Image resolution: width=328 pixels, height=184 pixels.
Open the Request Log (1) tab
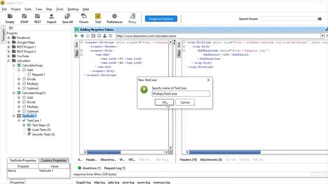pos(115,168)
